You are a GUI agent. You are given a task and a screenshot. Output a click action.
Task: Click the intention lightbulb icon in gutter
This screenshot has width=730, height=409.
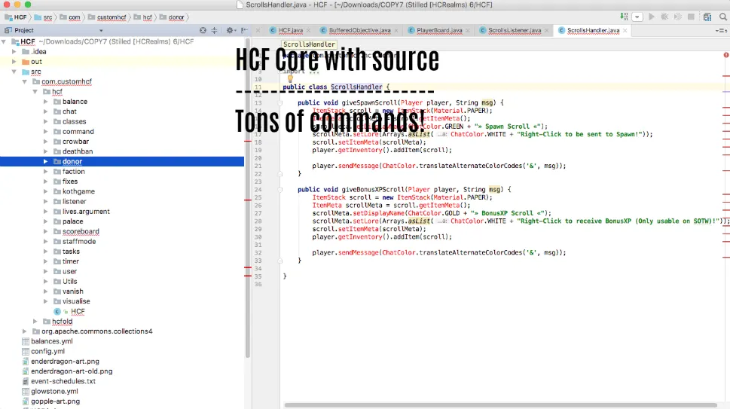point(290,78)
